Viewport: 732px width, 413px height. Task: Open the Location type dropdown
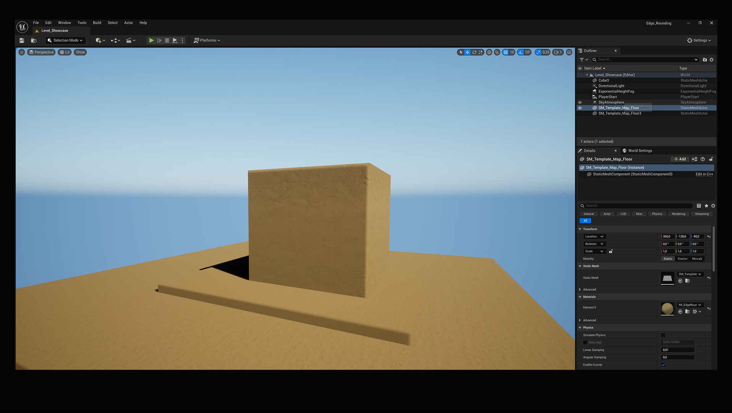[594, 237]
